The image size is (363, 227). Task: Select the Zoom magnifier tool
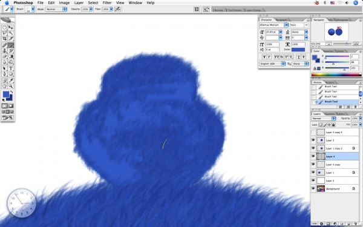(11, 86)
